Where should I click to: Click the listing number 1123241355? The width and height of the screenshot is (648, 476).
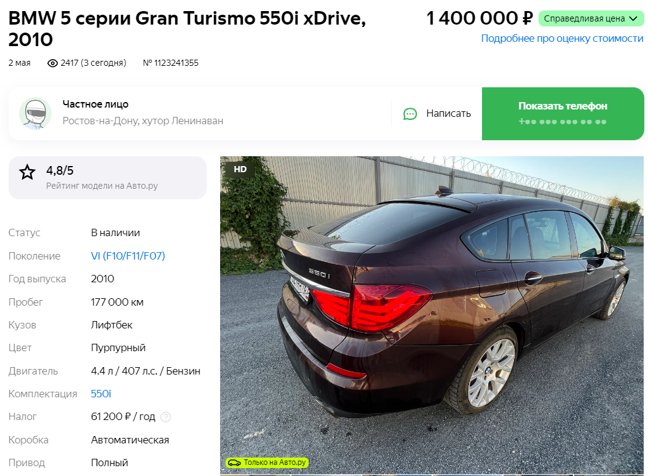pos(171,63)
